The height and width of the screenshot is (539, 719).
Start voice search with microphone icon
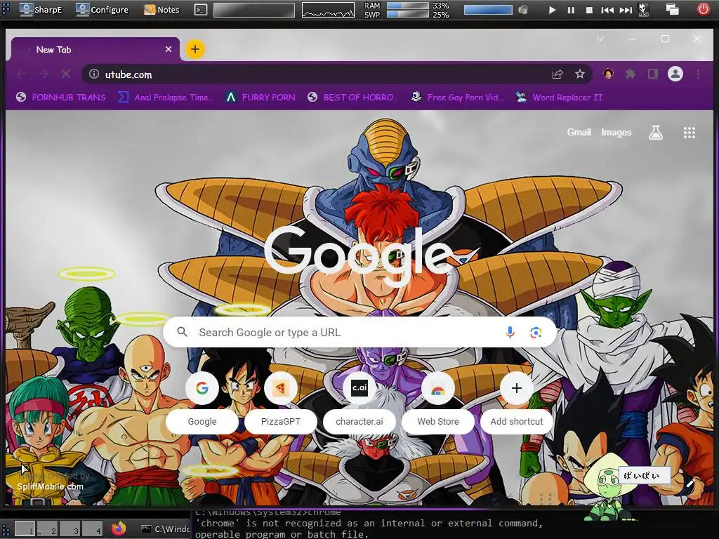pyautogui.click(x=510, y=332)
